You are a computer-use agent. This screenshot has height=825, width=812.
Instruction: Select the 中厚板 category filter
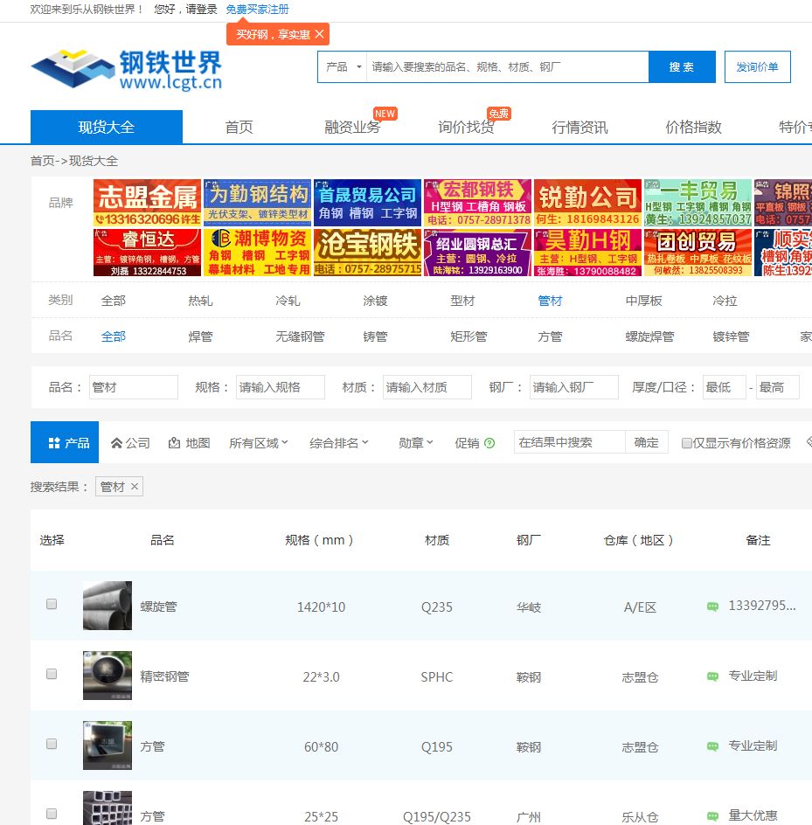click(643, 301)
